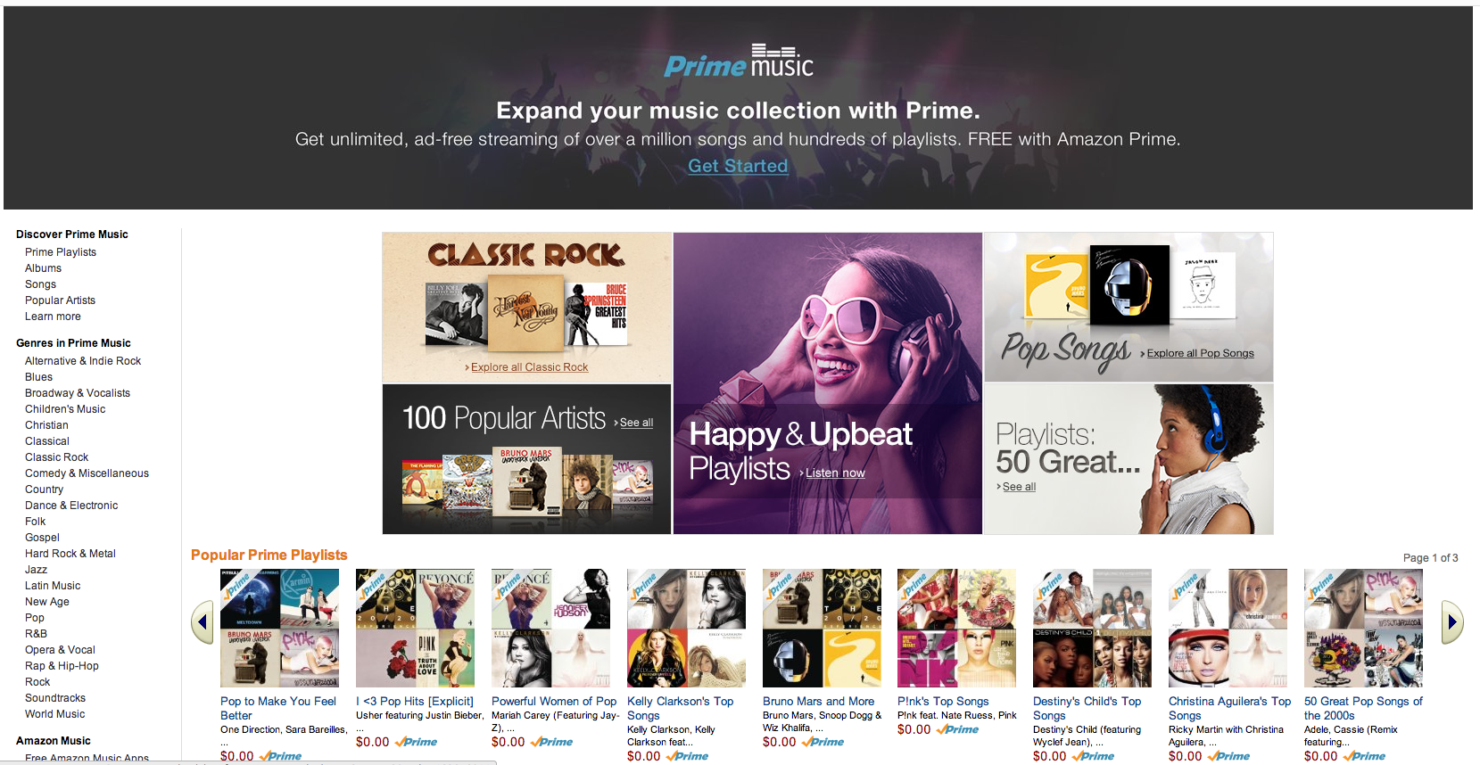Click the carousel previous arrow button

tap(203, 622)
